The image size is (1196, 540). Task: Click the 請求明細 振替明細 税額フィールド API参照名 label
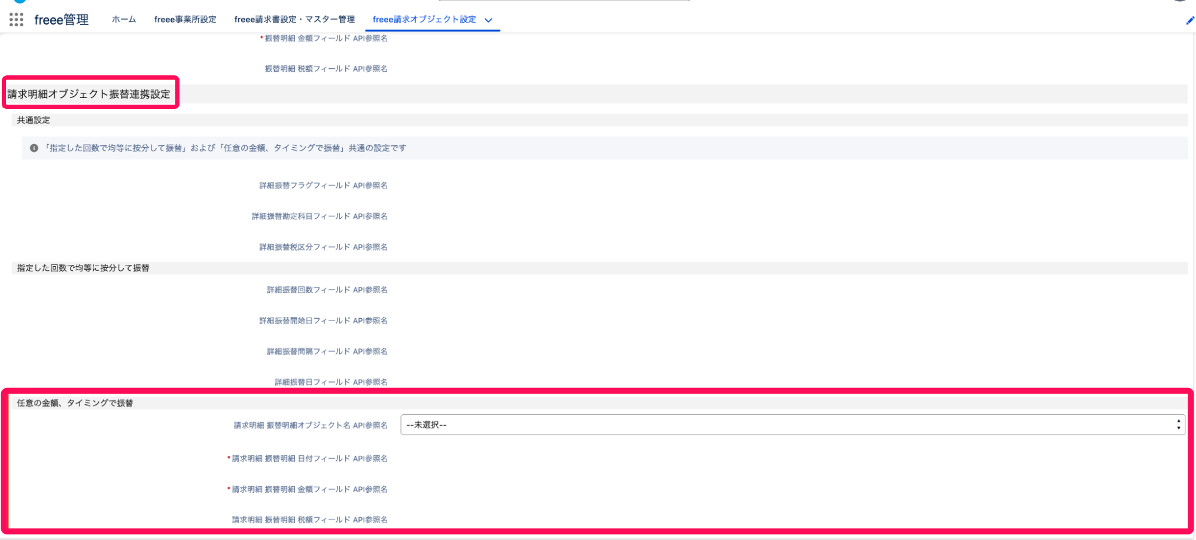click(x=309, y=520)
